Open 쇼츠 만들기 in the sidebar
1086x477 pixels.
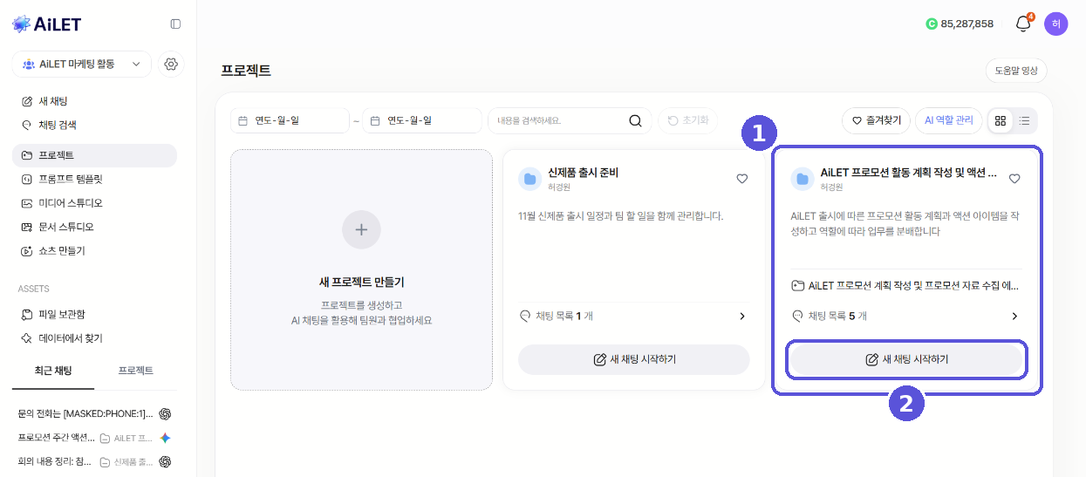coord(94,250)
